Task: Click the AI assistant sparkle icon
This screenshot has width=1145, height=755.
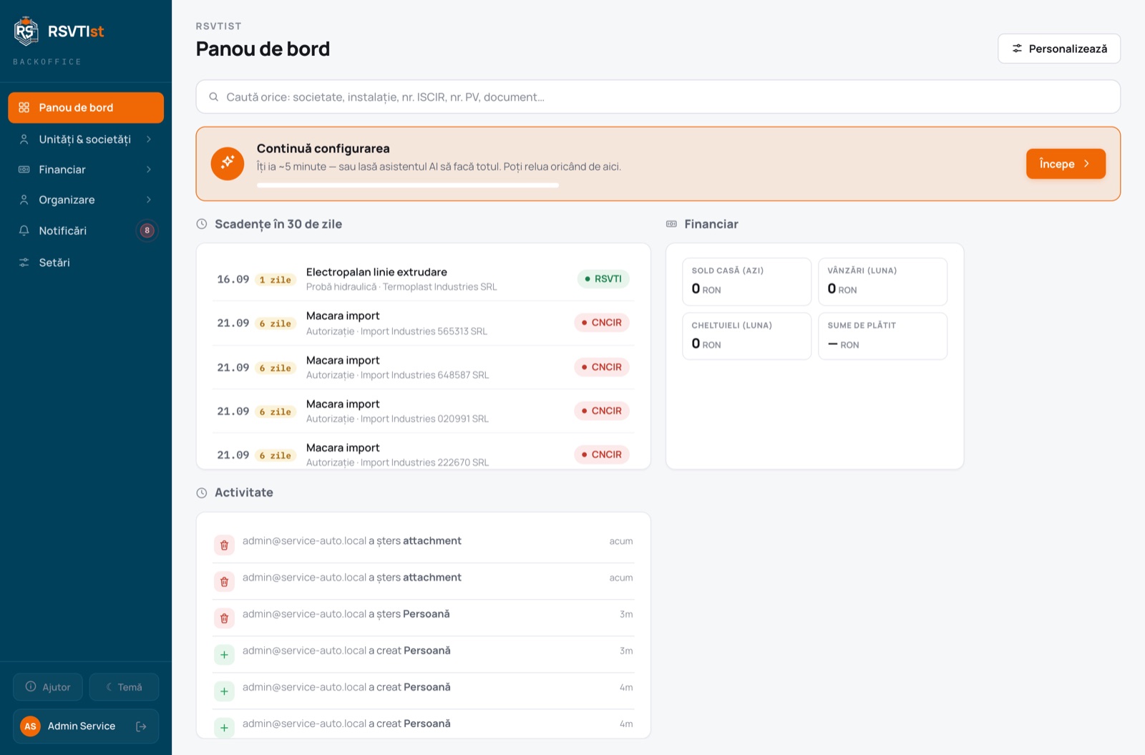Action: point(228,163)
